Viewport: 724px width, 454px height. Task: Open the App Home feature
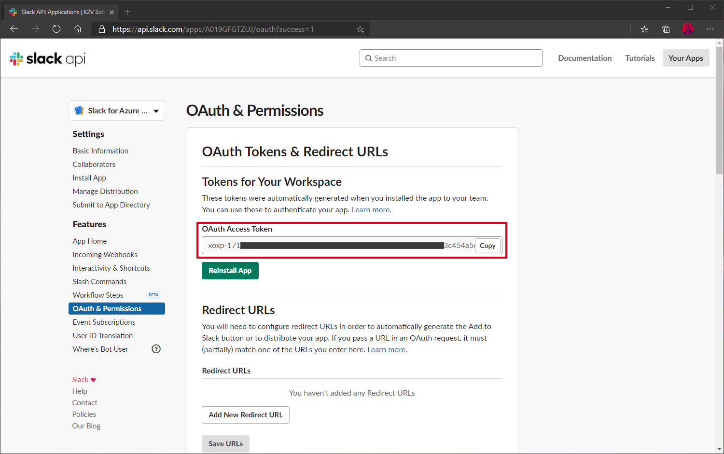click(x=90, y=241)
